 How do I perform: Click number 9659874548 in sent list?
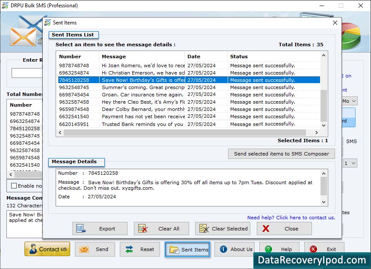(74, 109)
